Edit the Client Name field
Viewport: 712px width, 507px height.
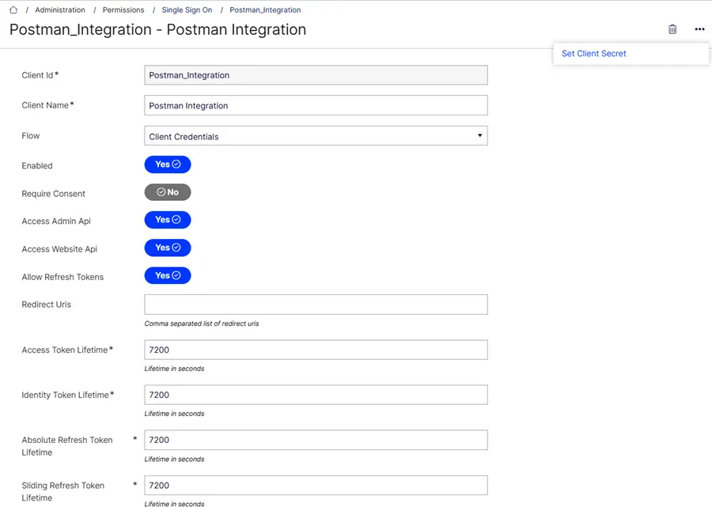pyautogui.click(x=316, y=105)
